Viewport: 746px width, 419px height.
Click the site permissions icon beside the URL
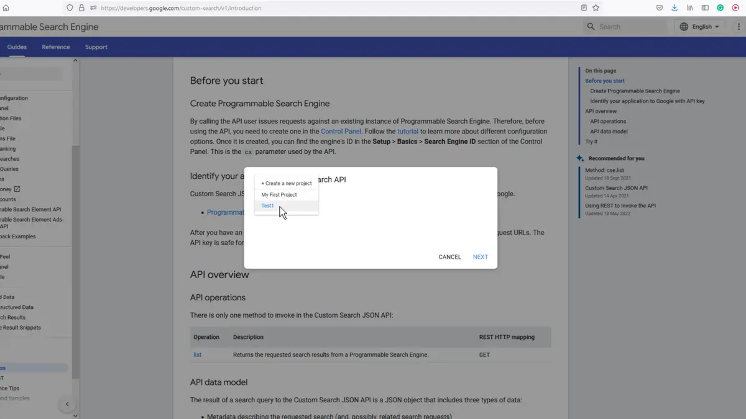click(x=93, y=8)
